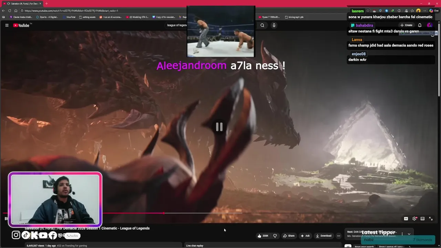Open the bibliographi pfe bookmark folder
Screen dimensions: 441x248
pyautogui.click(x=294, y=17)
